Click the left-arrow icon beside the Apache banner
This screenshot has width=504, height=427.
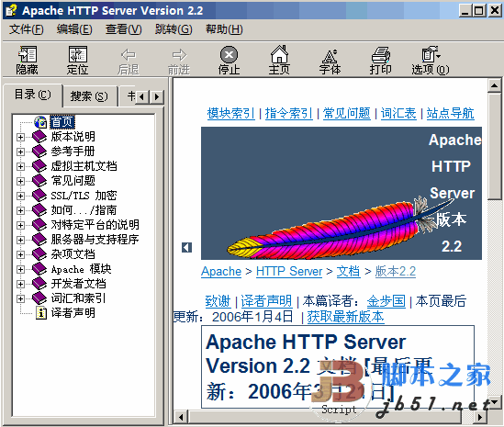(x=186, y=247)
